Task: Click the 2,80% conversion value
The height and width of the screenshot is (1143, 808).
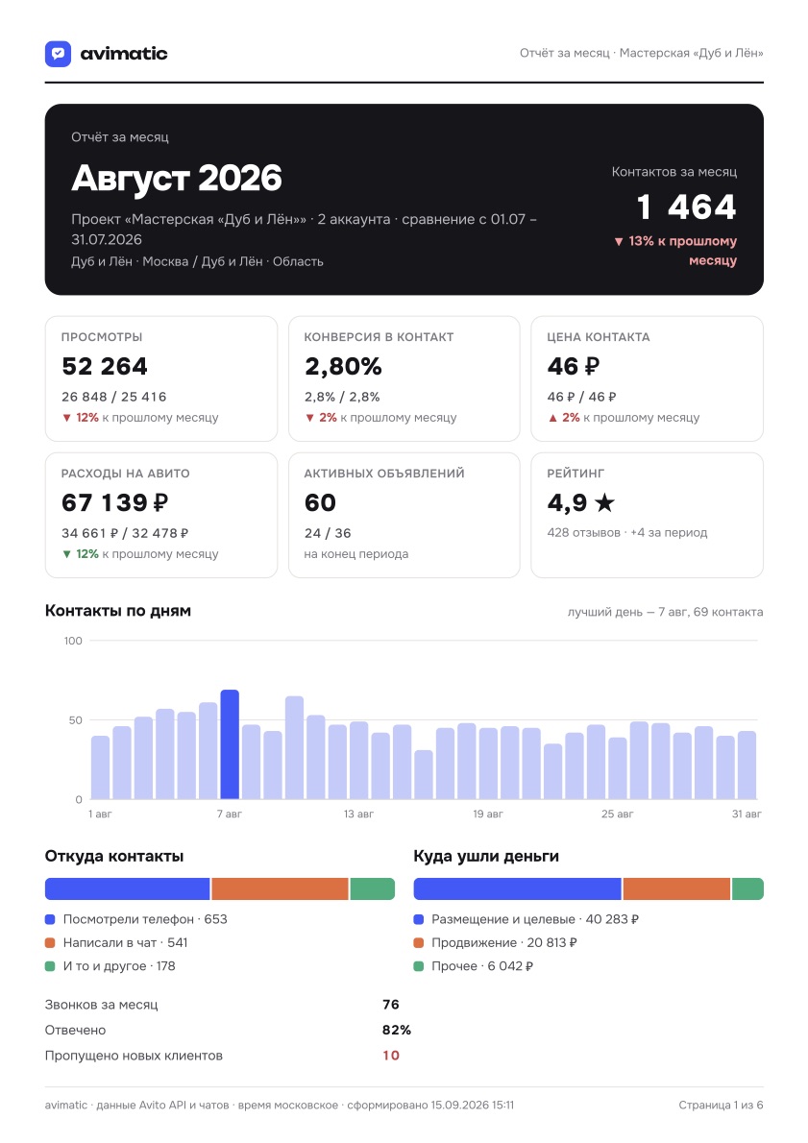Action: [344, 366]
